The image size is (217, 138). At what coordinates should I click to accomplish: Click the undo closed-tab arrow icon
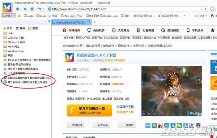39,9
